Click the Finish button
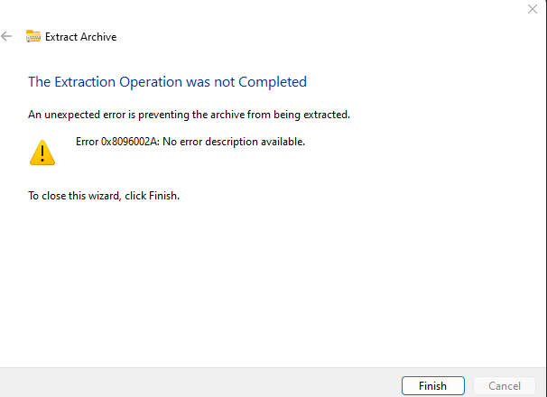547x397 pixels. [x=433, y=386]
